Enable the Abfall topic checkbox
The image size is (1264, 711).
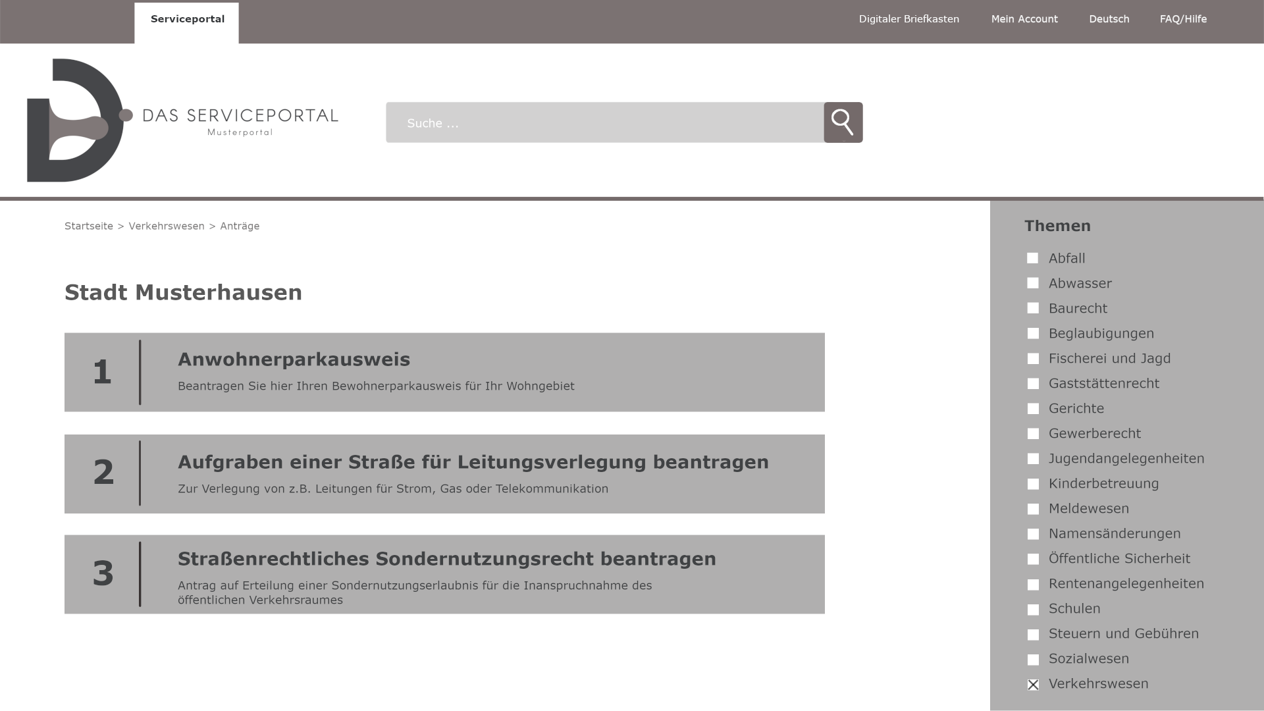[x=1032, y=259]
